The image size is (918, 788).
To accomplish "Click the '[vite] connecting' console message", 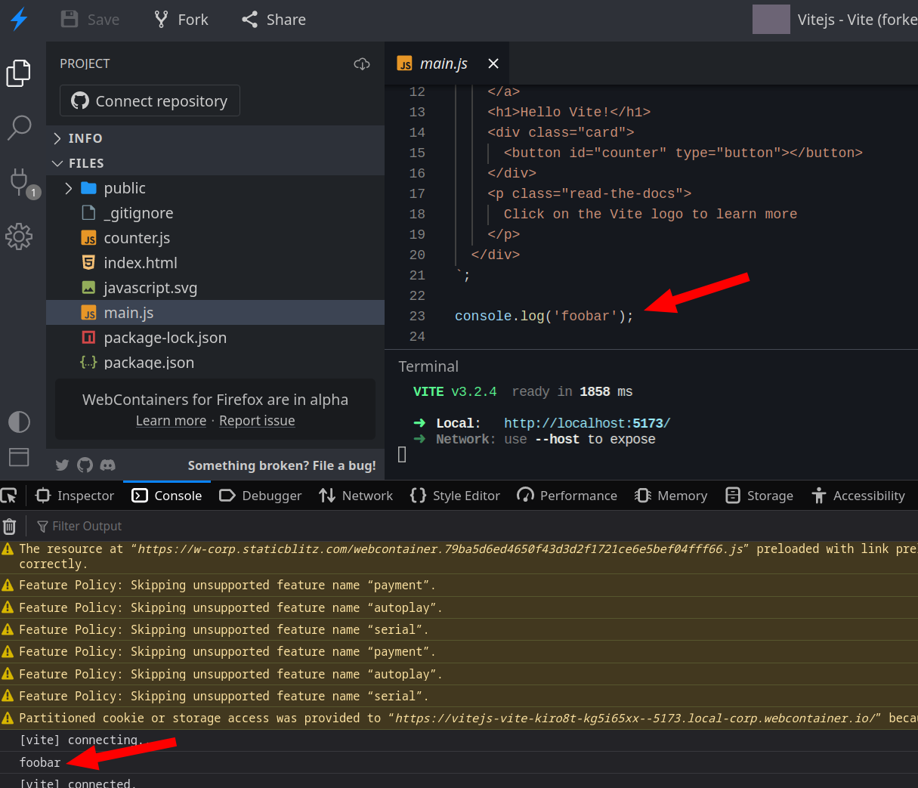I will tap(459, 740).
